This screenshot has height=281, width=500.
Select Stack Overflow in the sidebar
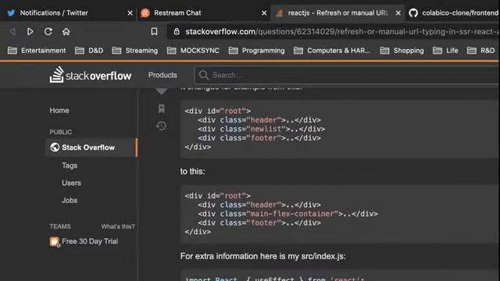tap(91, 148)
